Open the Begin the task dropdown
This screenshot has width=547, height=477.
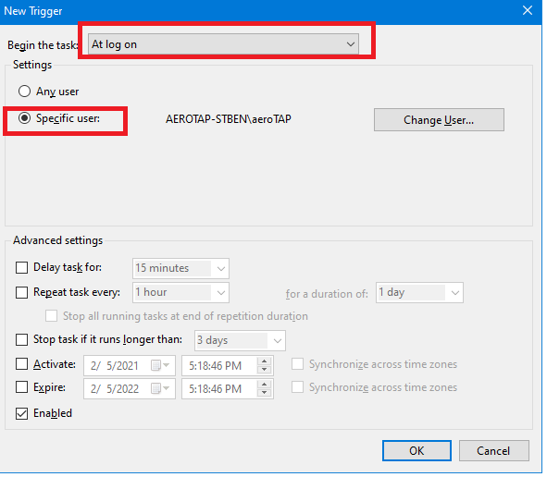click(223, 44)
